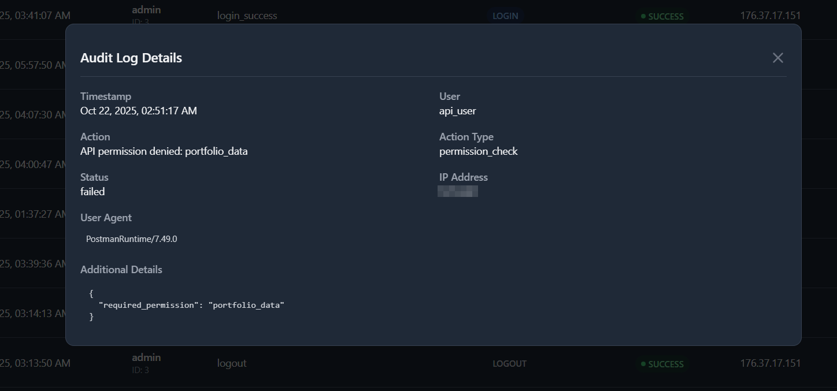Open the logout log entry
The height and width of the screenshot is (391, 837).
coord(231,363)
